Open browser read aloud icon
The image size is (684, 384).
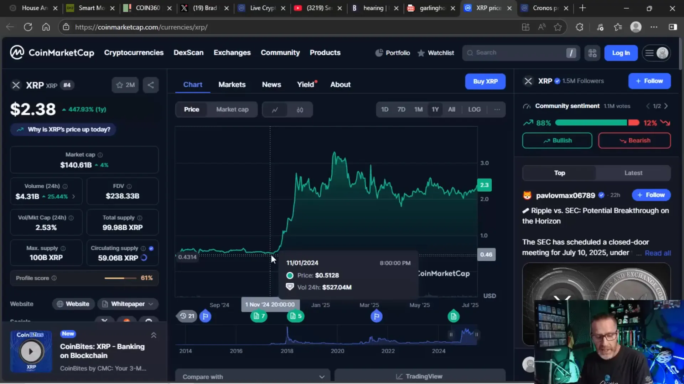click(542, 27)
